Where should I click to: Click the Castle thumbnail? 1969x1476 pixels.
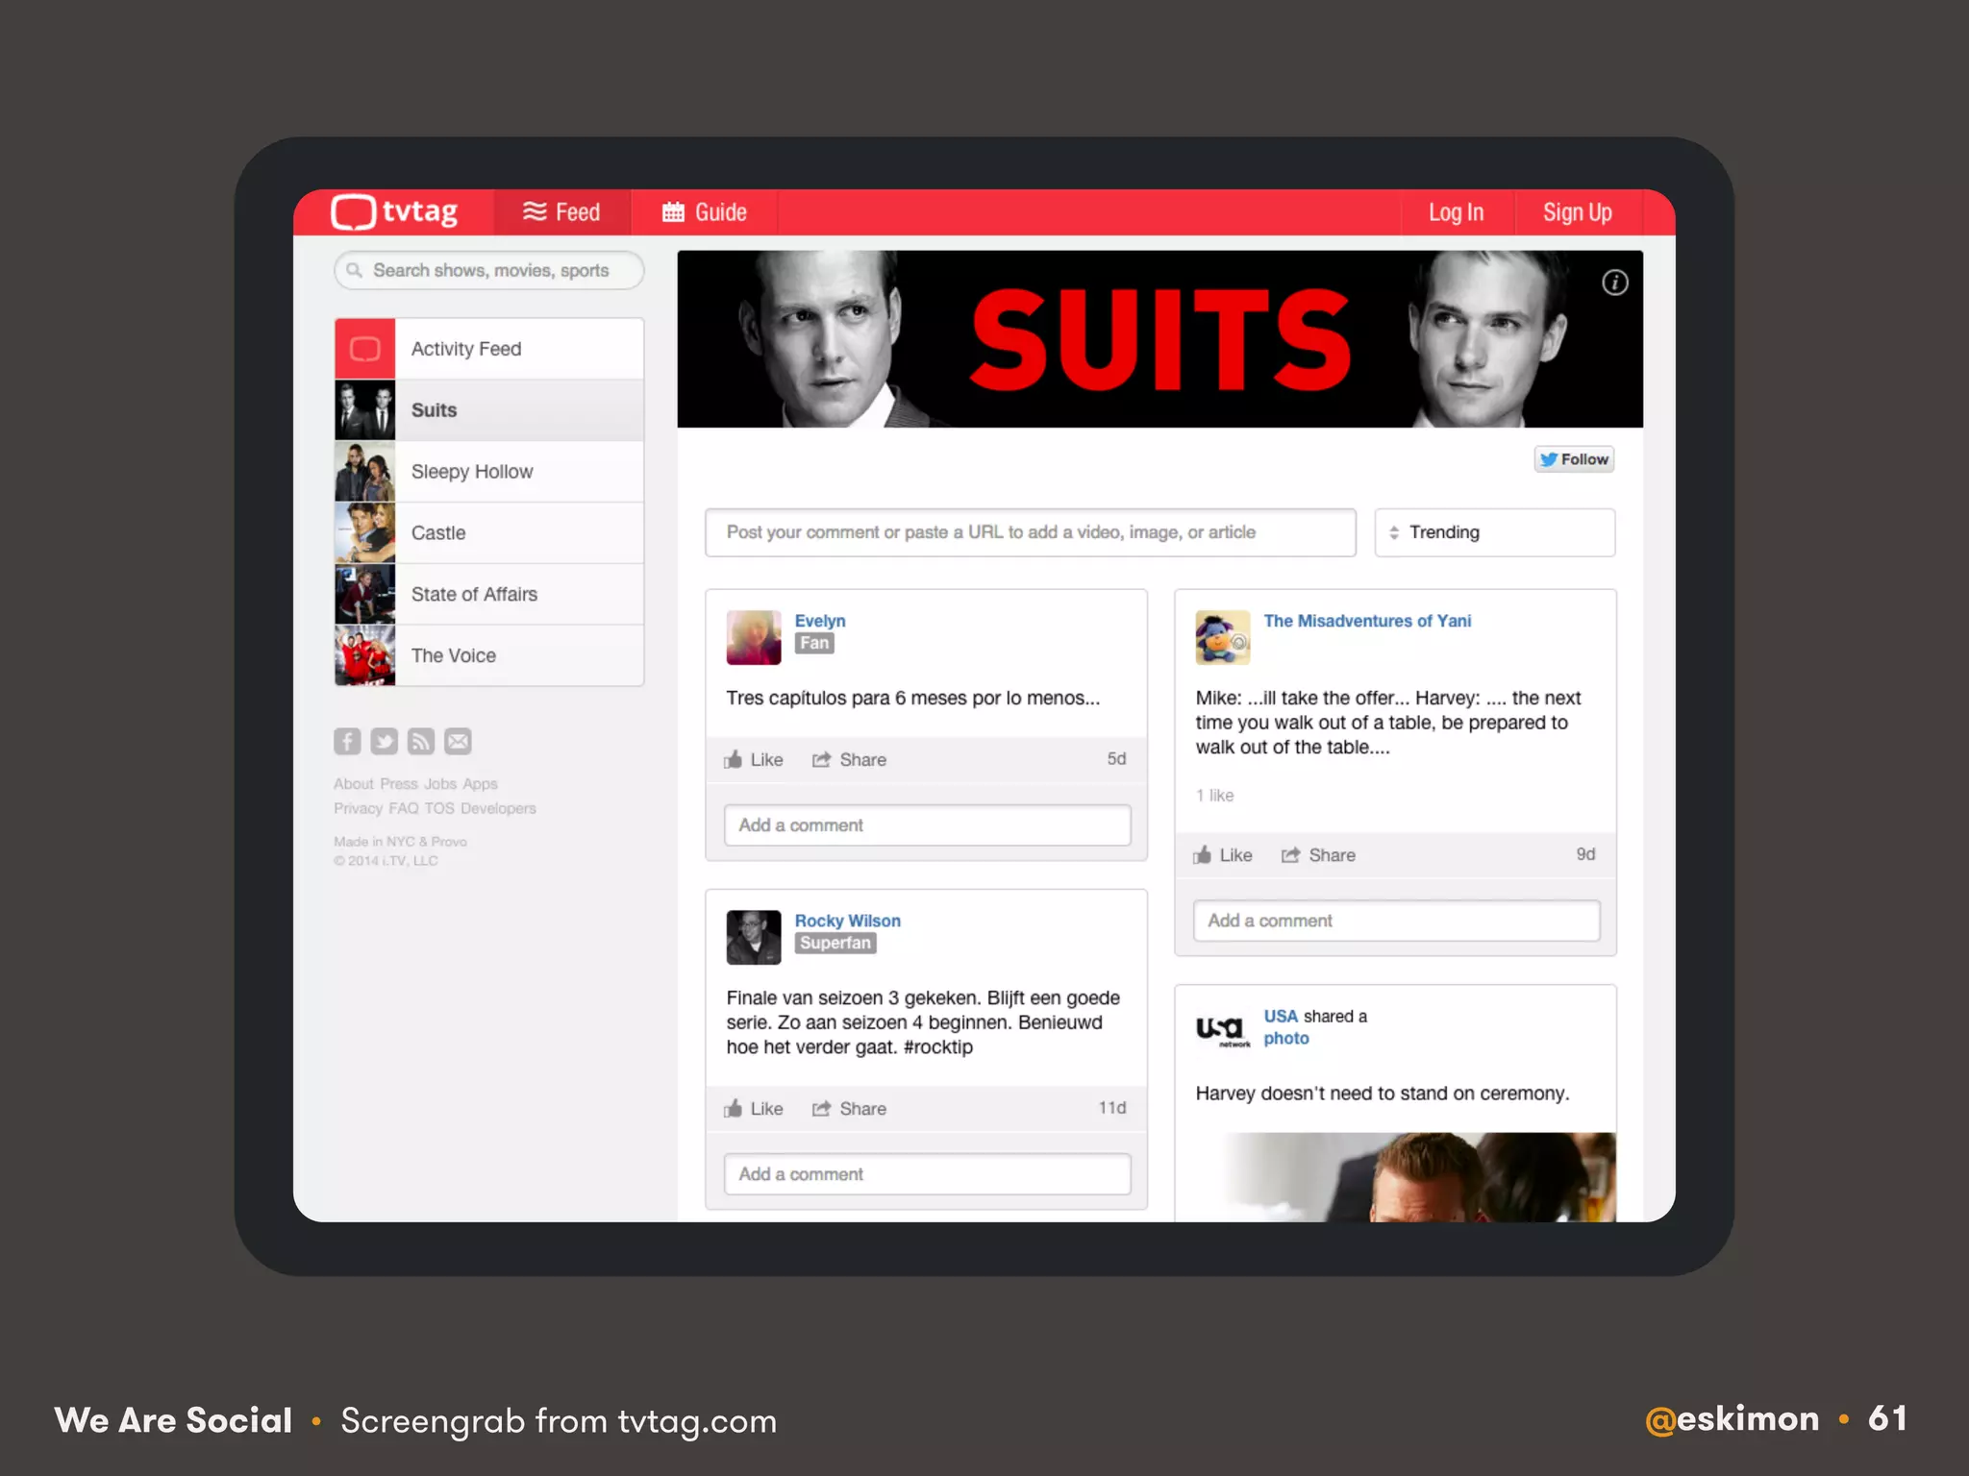(365, 533)
